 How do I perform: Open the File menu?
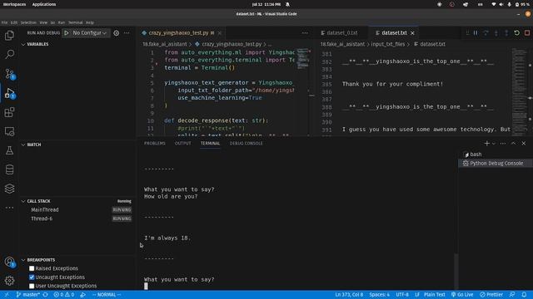pyautogui.click(x=4, y=22)
